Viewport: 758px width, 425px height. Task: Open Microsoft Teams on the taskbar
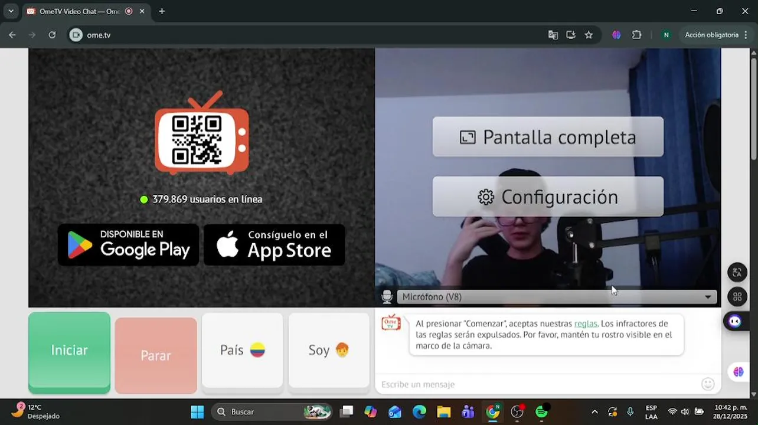click(x=468, y=411)
